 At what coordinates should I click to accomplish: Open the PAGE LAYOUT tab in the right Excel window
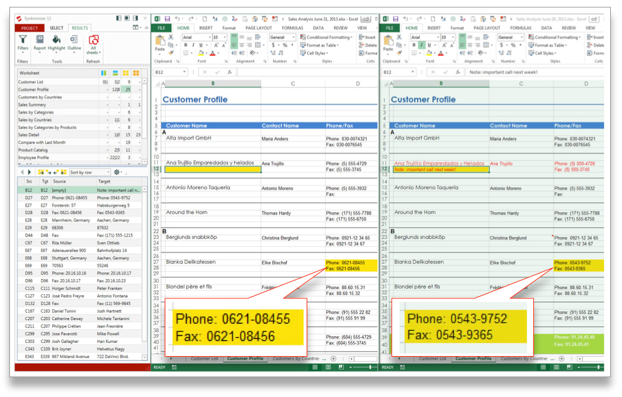487,28
